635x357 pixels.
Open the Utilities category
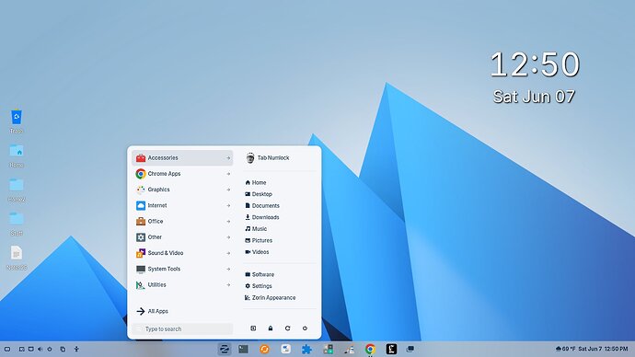coord(182,285)
